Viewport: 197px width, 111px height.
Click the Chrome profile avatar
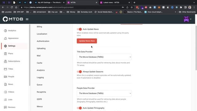pos(190,7)
